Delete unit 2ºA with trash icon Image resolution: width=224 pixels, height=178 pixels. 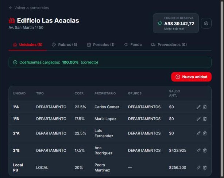coord(205,133)
